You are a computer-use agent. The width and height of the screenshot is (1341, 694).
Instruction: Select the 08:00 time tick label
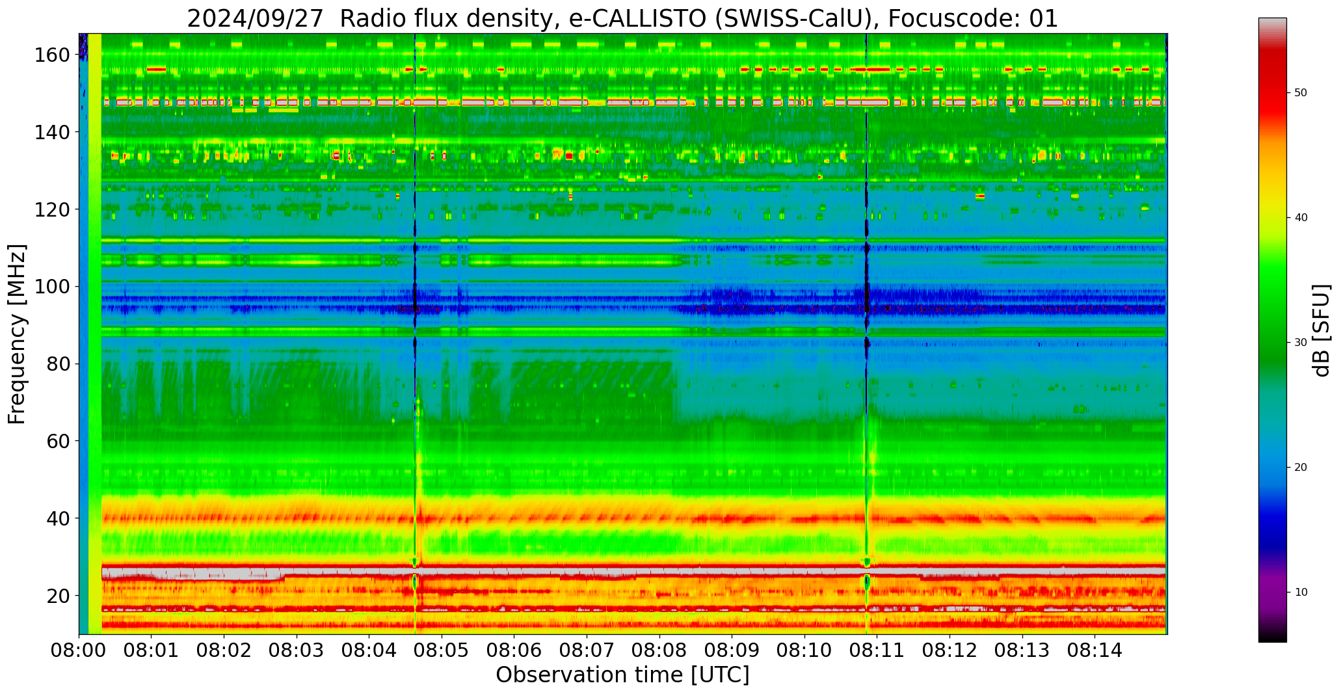click(79, 649)
